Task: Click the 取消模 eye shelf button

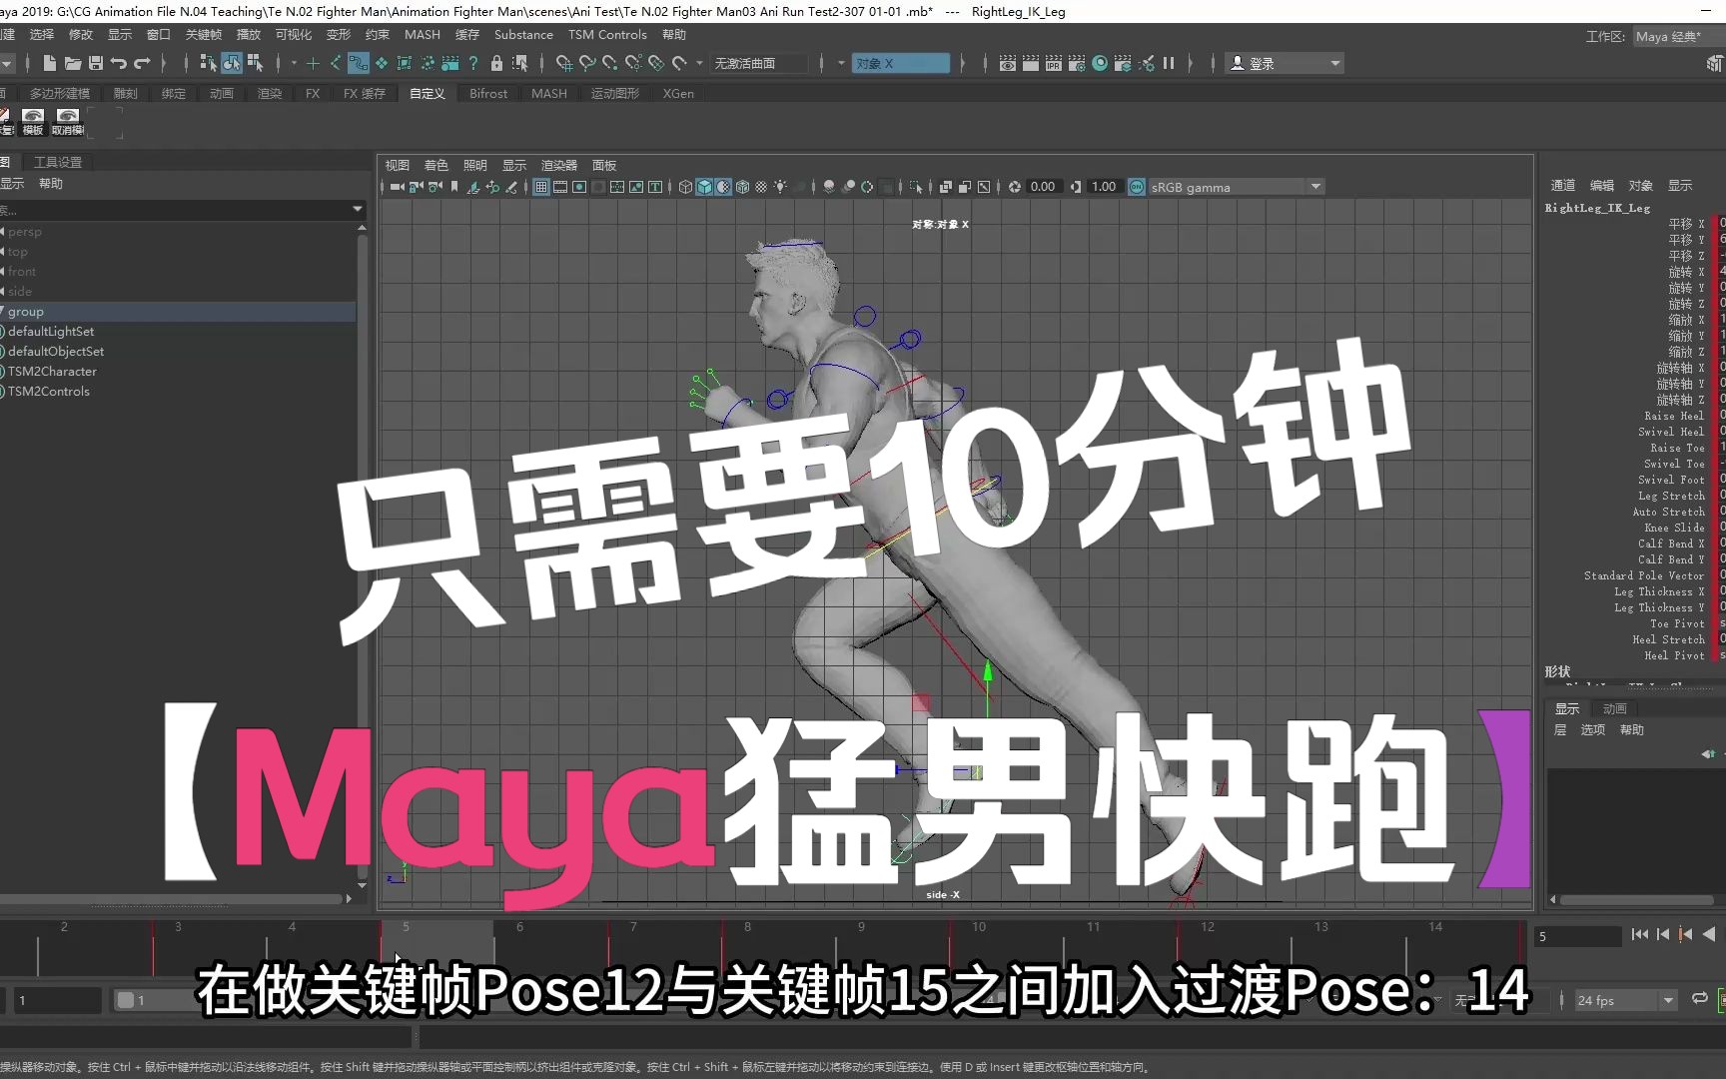Action: click(x=68, y=122)
